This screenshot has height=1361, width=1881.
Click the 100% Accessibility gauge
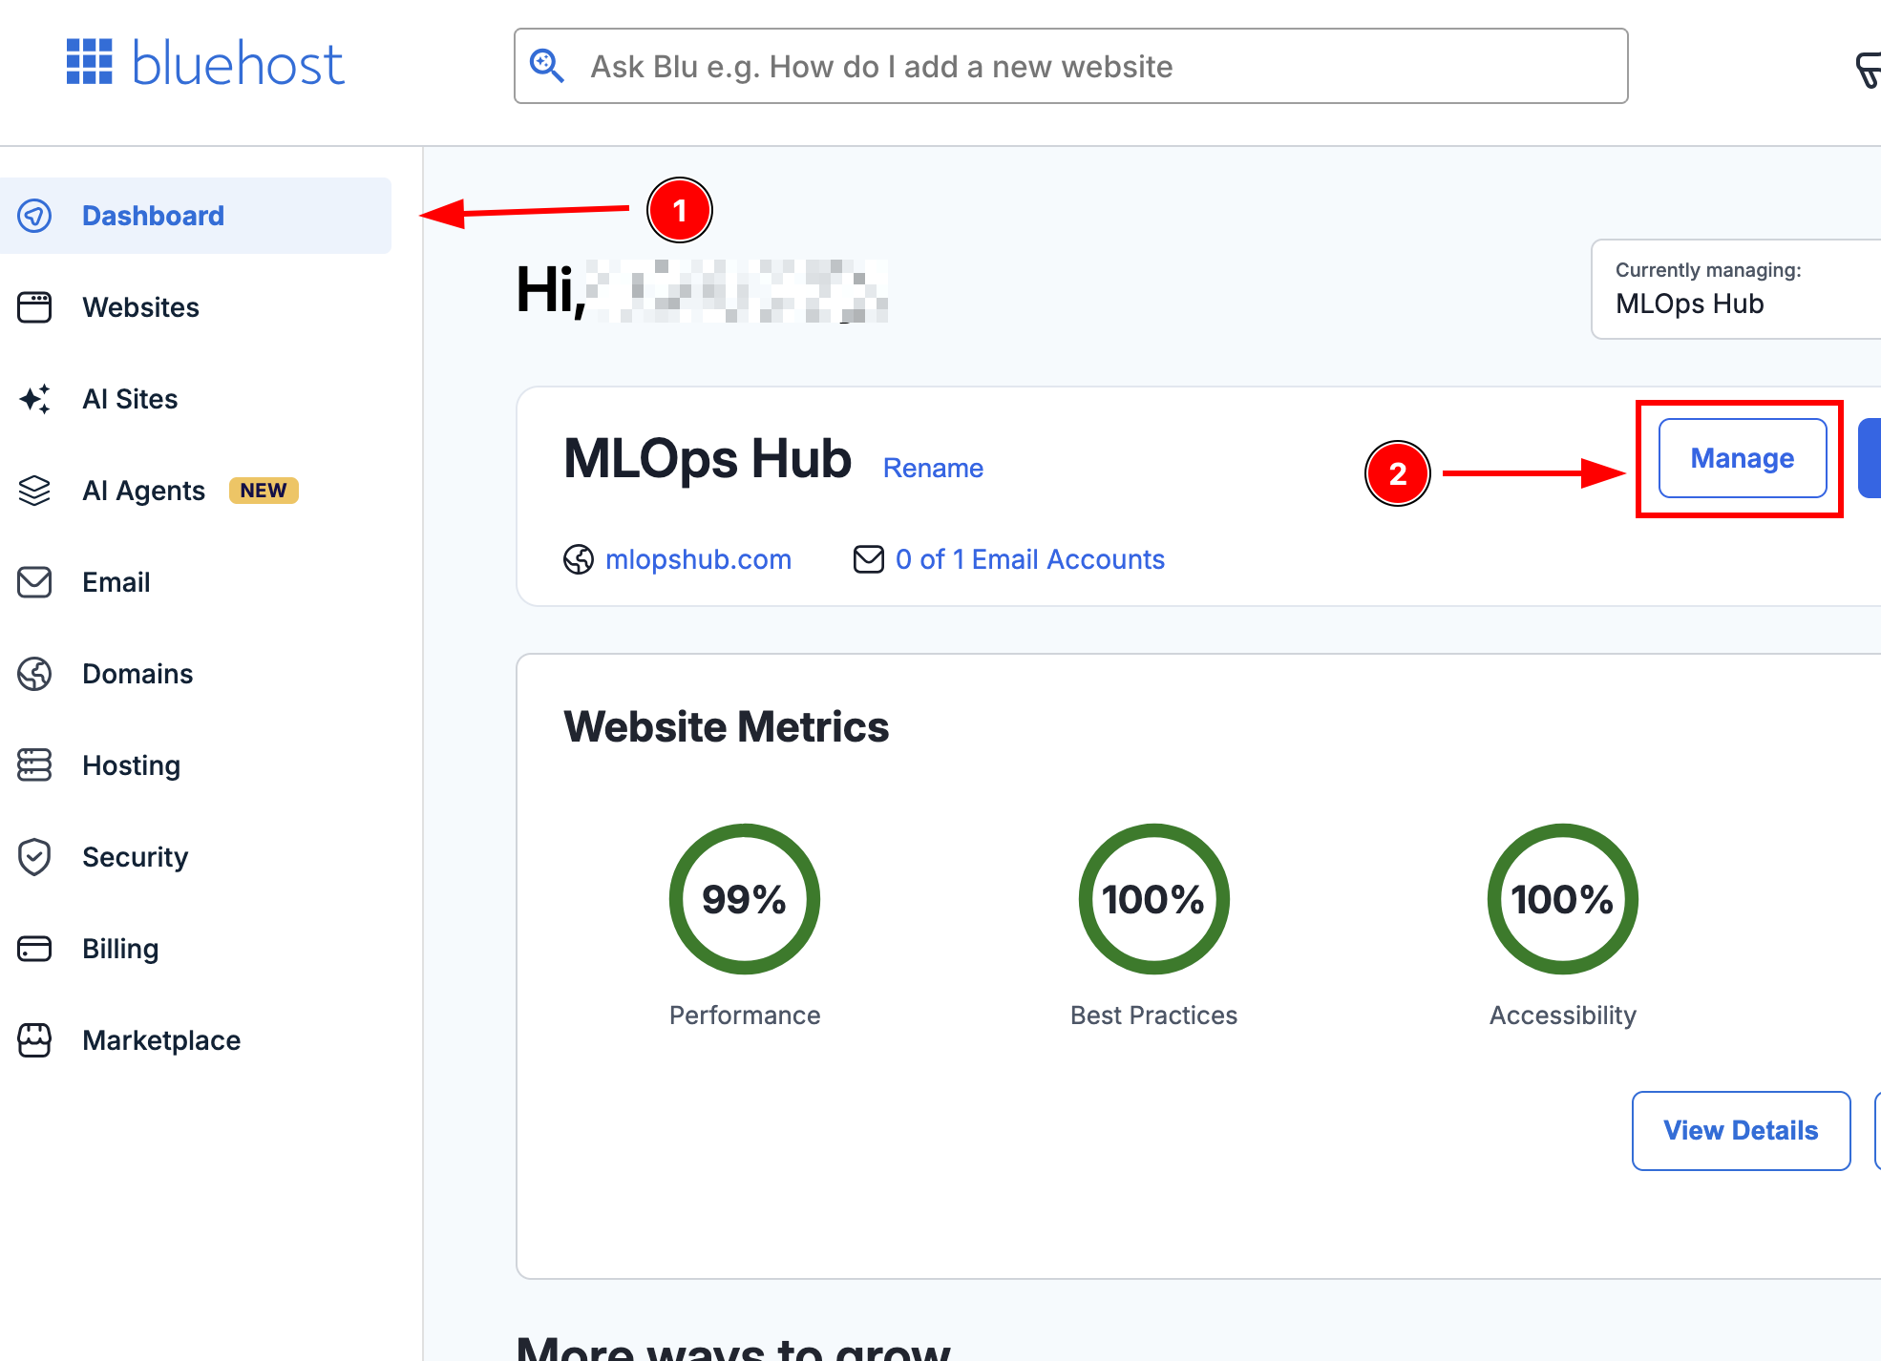pos(1563,899)
